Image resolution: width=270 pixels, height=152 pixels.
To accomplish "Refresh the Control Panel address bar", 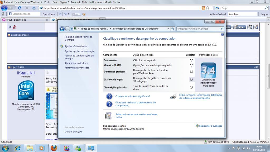I will 173,29.
